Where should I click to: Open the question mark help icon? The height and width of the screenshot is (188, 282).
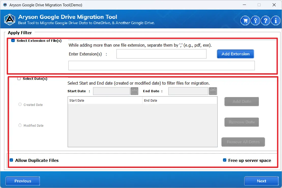(265, 21)
